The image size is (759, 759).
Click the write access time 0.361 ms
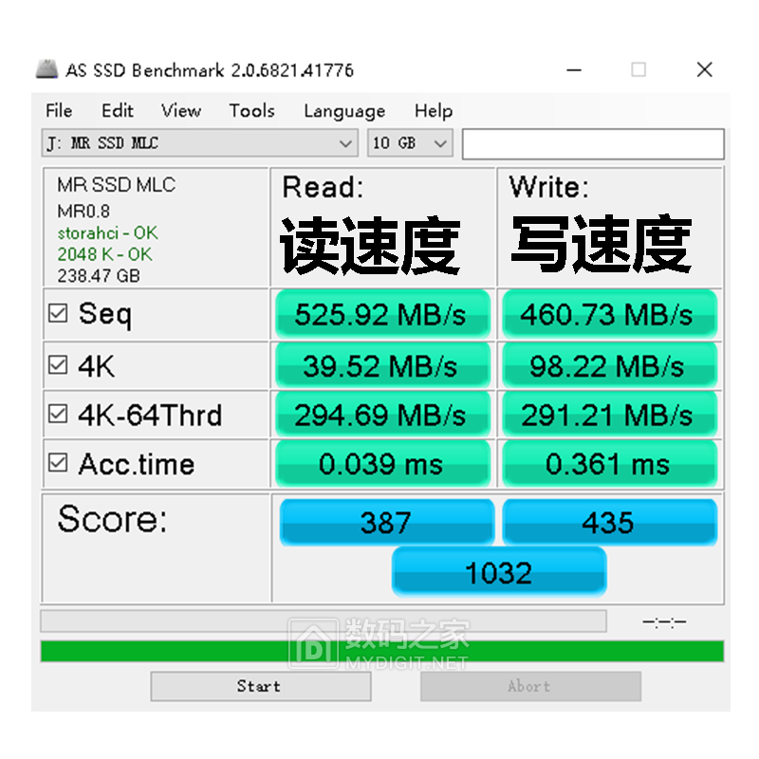tap(609, 464)
